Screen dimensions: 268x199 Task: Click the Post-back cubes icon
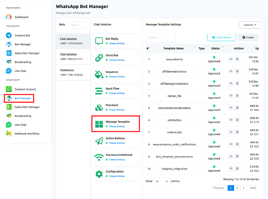pyautogui.click(x=99, y=107)
